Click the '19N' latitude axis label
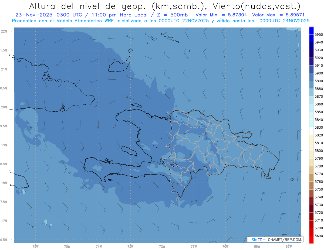This screenshot has height=250, width=324. coord(4,145)
